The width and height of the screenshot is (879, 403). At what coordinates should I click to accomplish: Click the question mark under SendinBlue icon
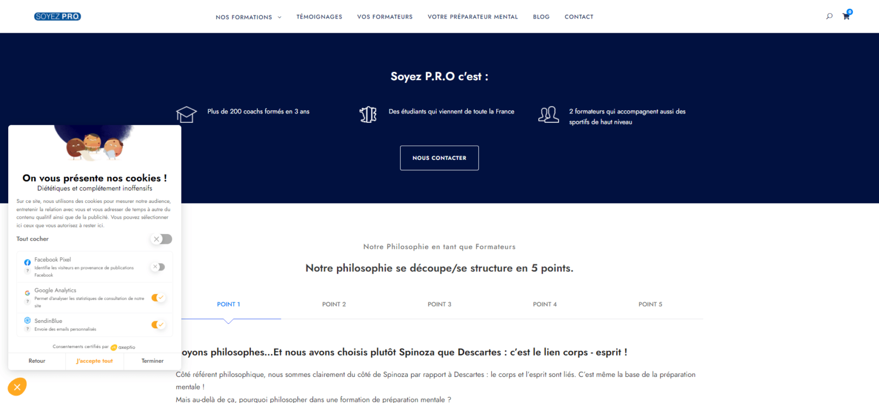coord(27,329)
